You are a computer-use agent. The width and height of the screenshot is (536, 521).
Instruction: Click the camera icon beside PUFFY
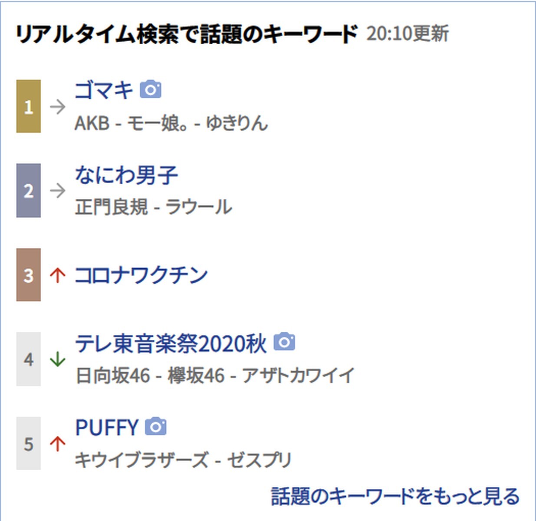155,426
